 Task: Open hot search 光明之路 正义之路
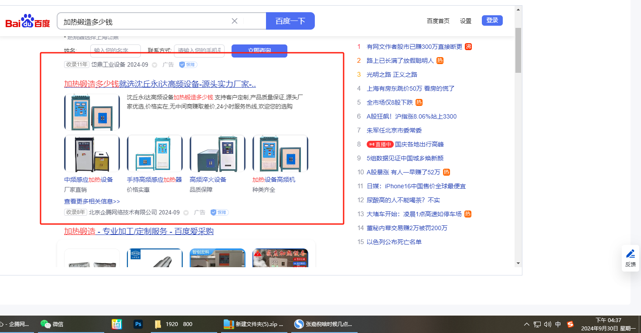[x=392, y=75]
